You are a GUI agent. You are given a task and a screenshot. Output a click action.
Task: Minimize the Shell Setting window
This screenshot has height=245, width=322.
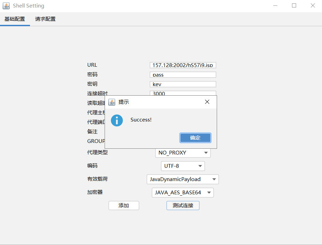275,6
